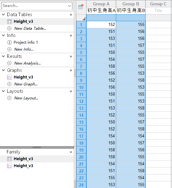The height and width of the screenshot is (188, 172).
Task: Click the plus icon beside New Data Table
Action: point(10,28)
